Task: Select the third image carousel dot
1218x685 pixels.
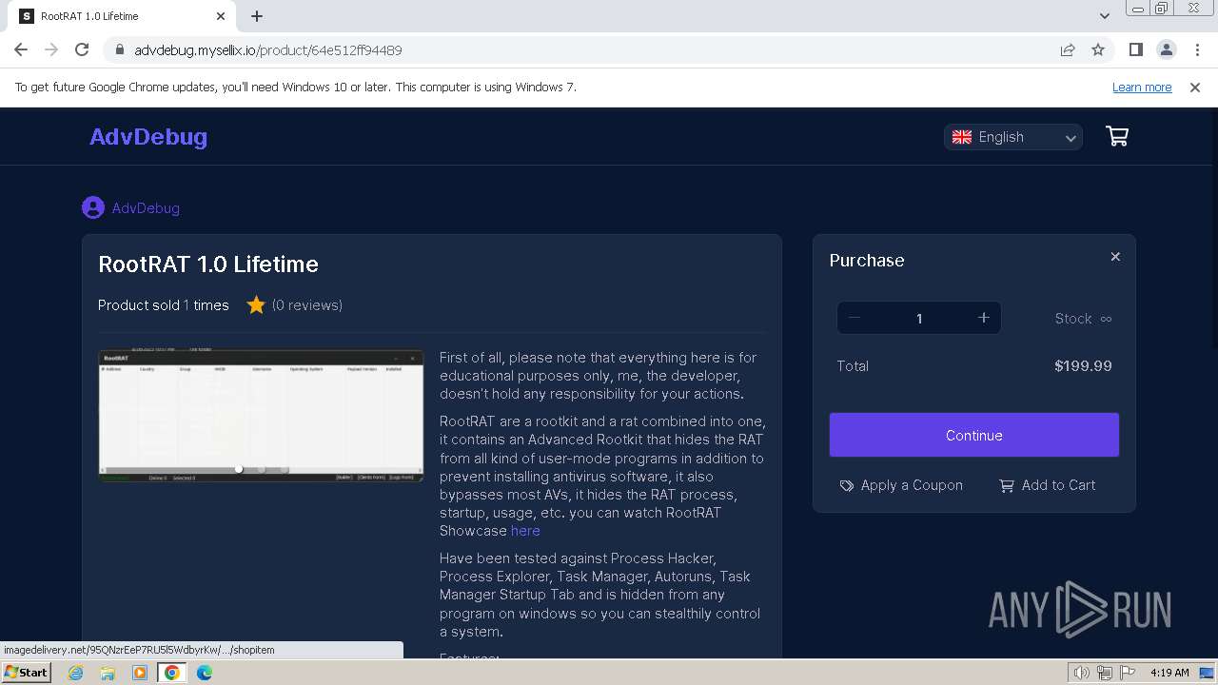Action: (285, 469)
